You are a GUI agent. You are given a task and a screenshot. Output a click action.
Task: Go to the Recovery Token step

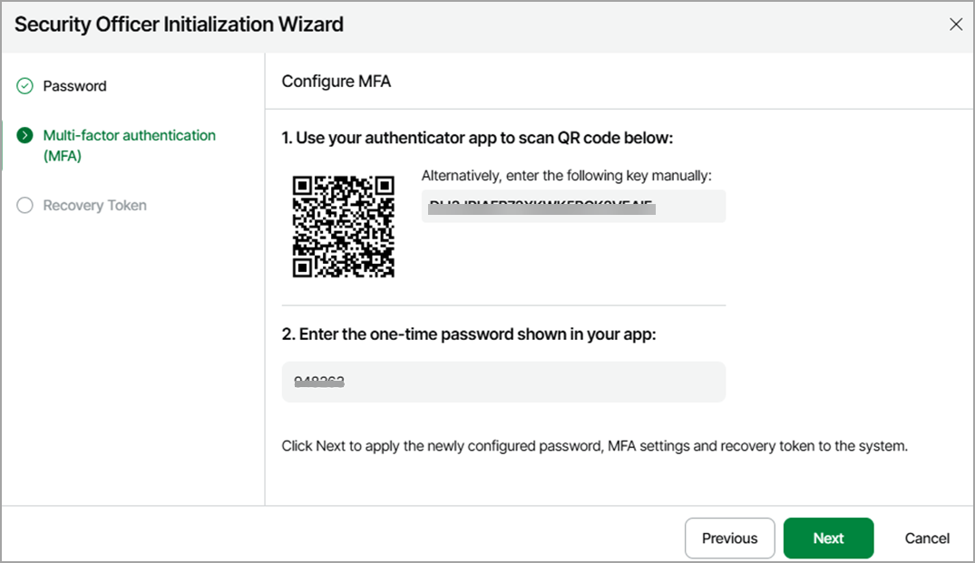(94, 205)
